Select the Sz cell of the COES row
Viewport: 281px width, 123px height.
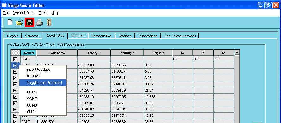point(224,59)
